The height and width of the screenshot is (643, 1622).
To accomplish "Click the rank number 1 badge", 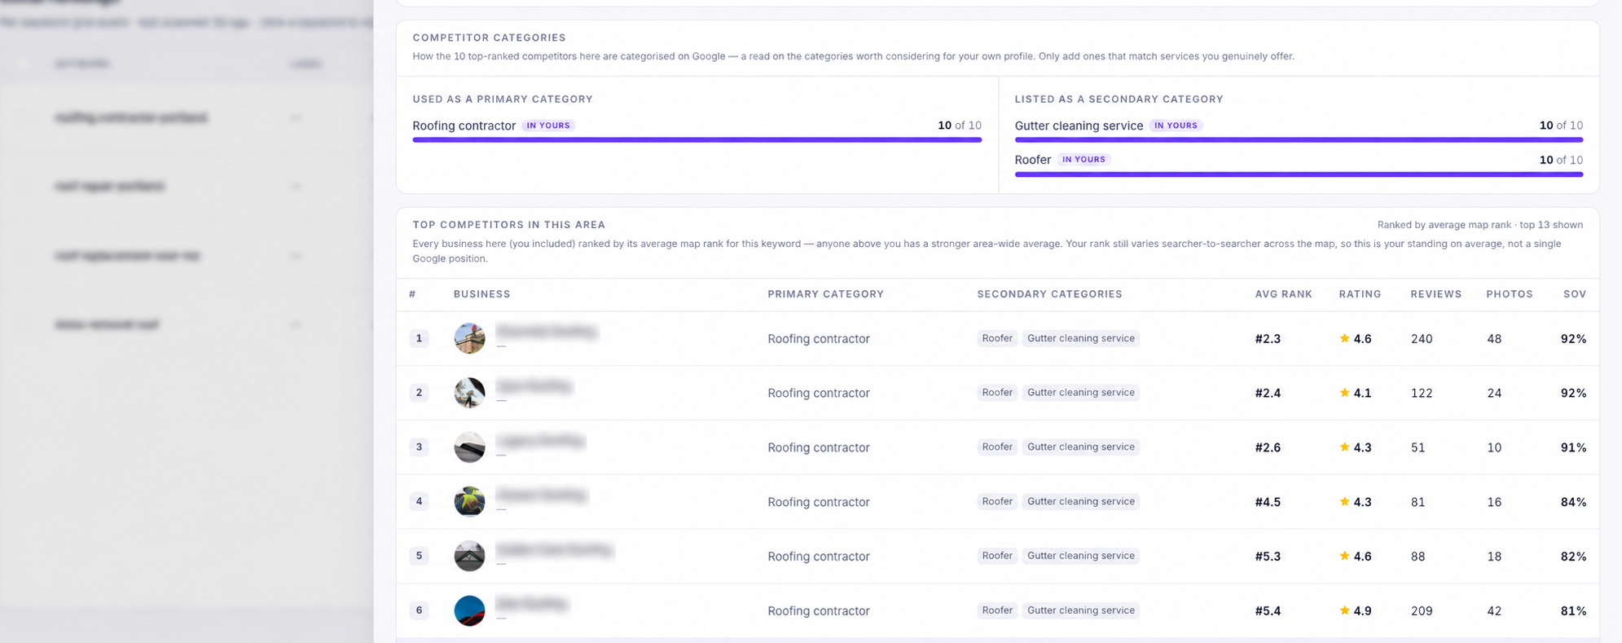I will tap(419, 338).
